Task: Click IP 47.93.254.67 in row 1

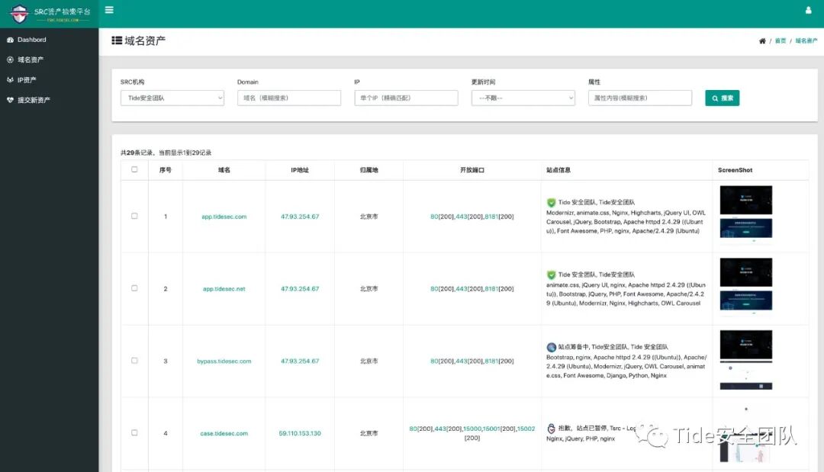Action: coord(300,217)
